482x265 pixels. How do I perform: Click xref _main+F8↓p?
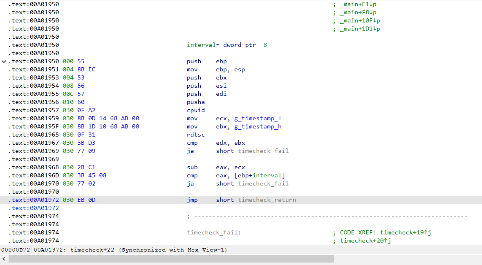pos(358,13)
